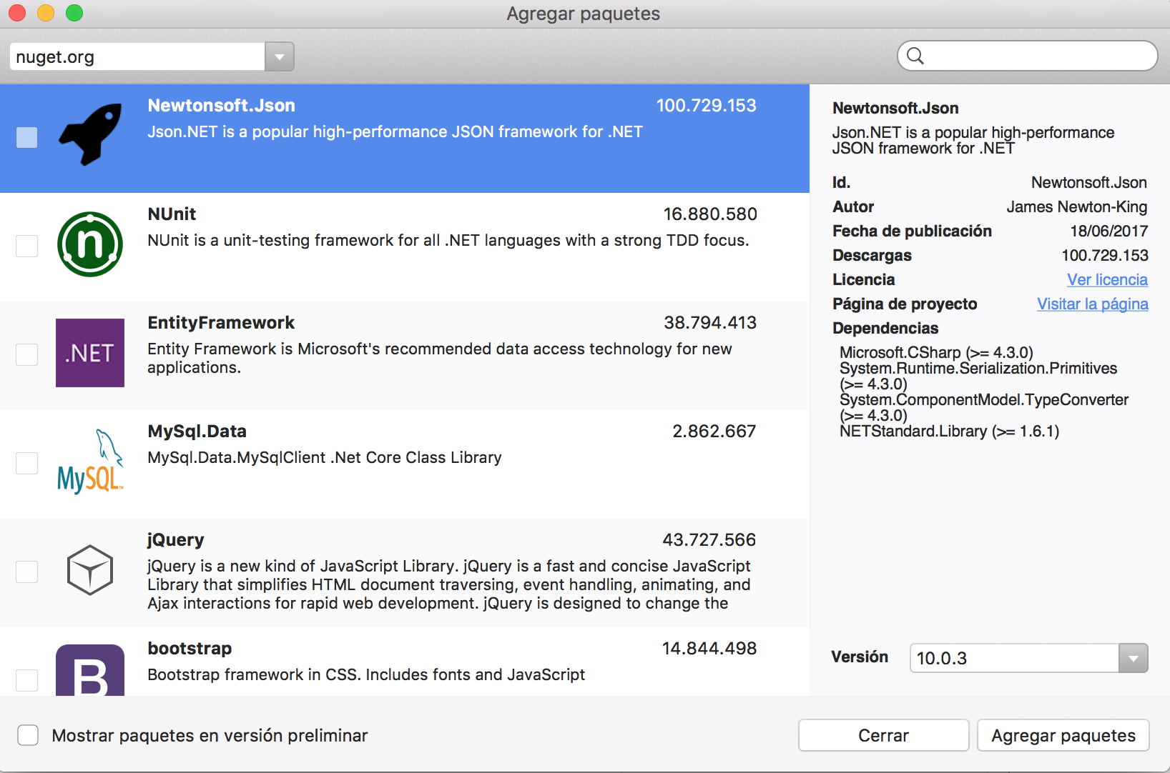Click the jQuery package cube icon
The image size is (1170, 773).
click(90, 570)
